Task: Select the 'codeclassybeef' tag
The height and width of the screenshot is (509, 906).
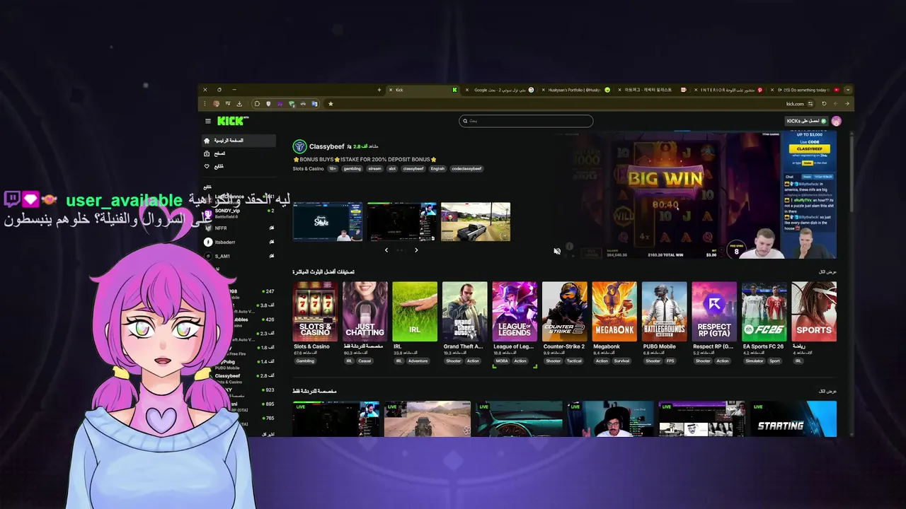Action: 466,169
